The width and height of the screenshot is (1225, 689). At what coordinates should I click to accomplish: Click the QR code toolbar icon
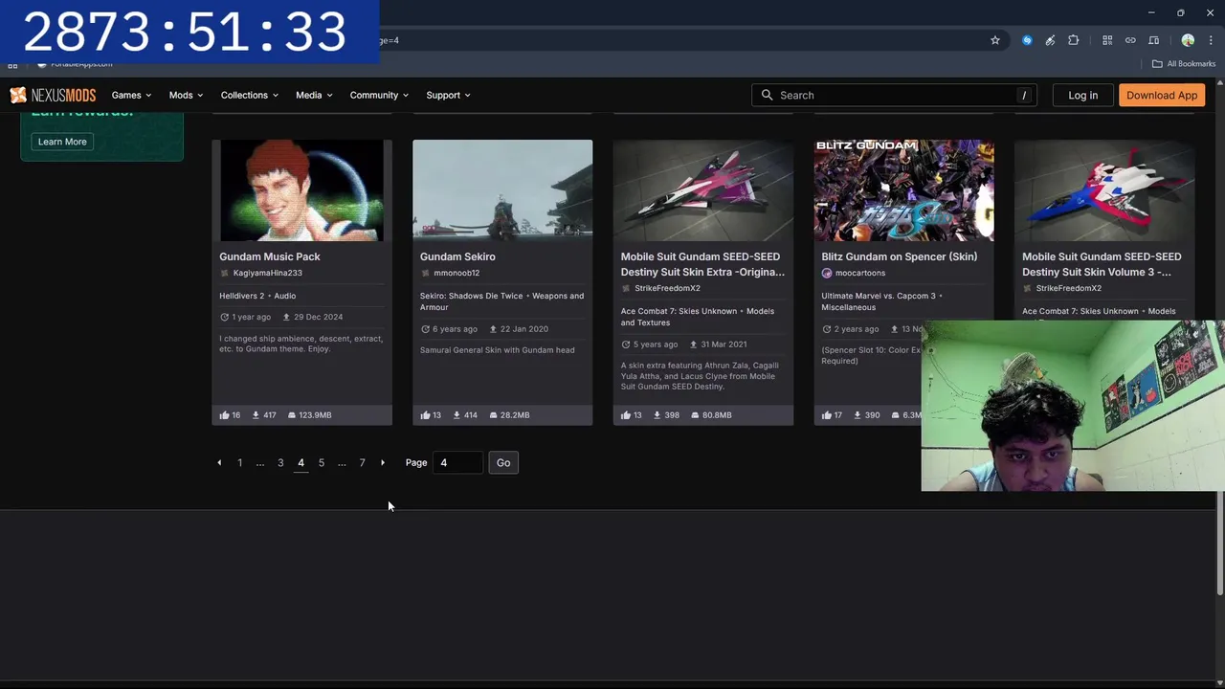(1107, 40)
